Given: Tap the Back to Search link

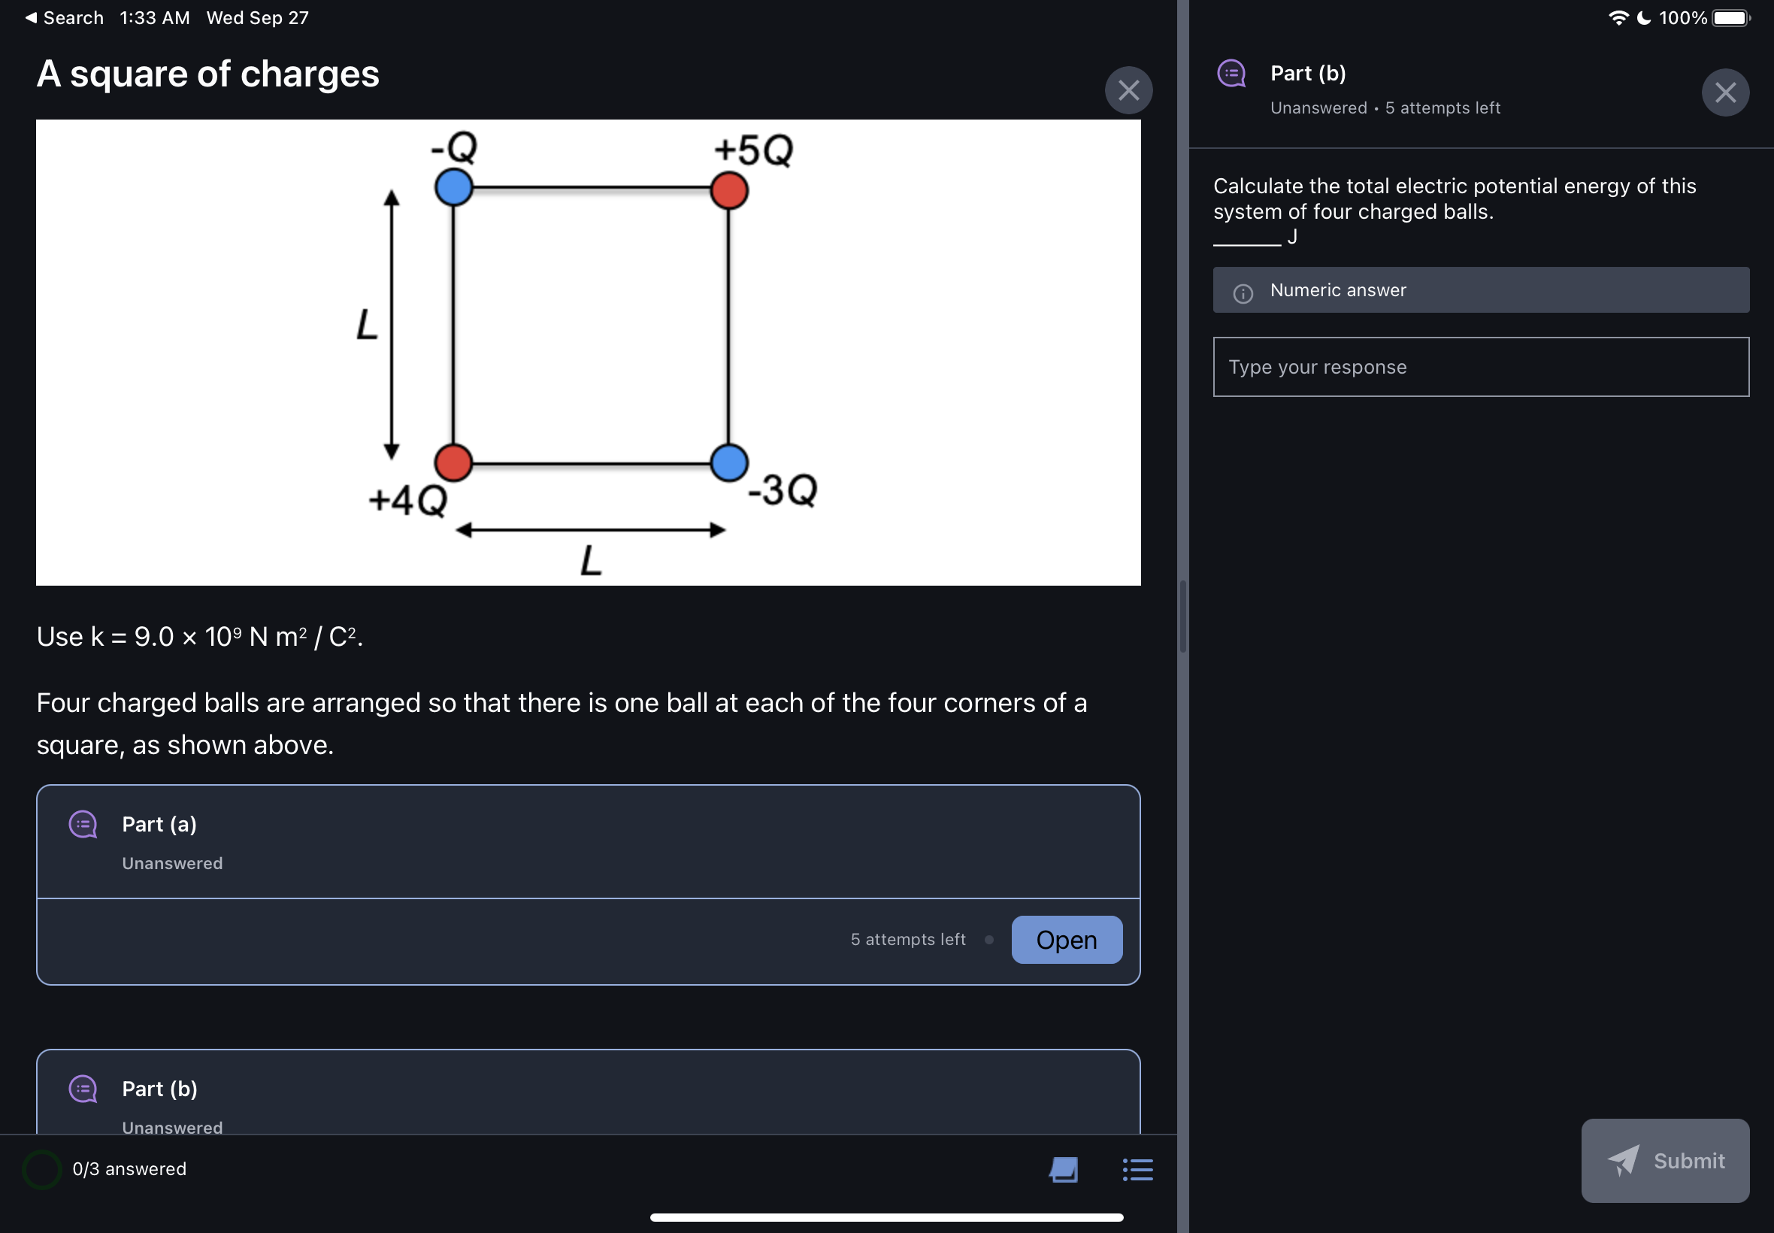Looking at the screenshot, I should [x=65, y=18].
